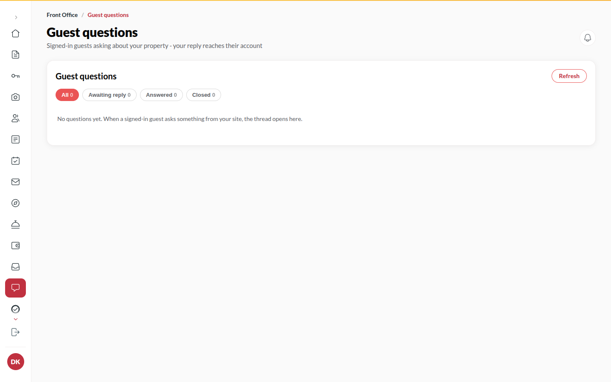Filter by Answered questions
Image resolution: width=611 pixels, height=382 pixels.
[x=161, y=95]
